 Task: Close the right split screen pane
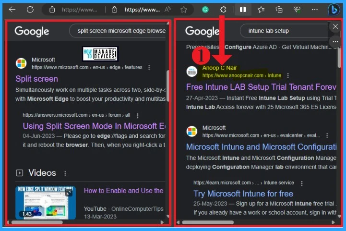335,26
